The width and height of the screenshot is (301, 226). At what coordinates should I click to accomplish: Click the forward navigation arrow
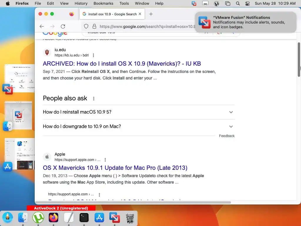click(52, 26)
